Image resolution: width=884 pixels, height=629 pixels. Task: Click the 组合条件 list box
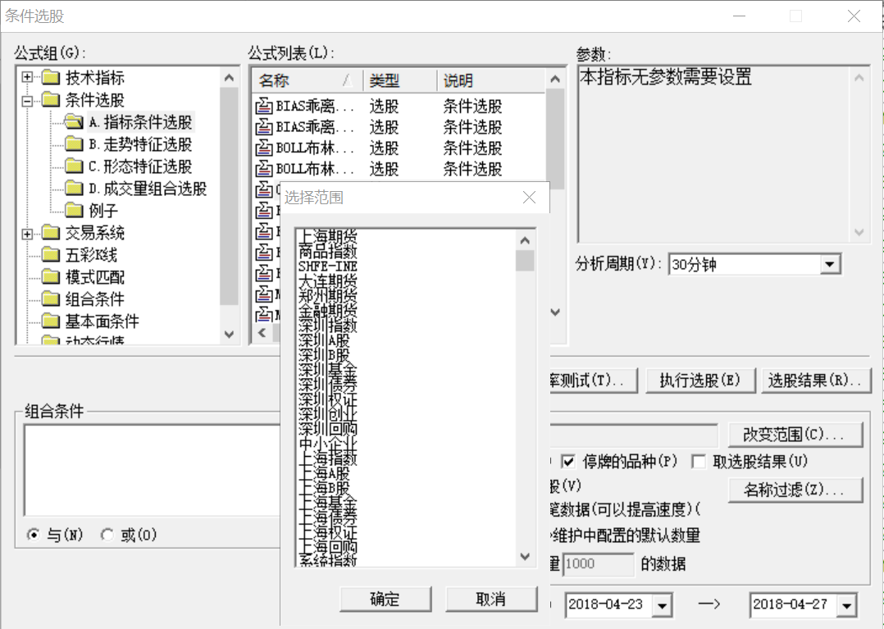[153, 470]
